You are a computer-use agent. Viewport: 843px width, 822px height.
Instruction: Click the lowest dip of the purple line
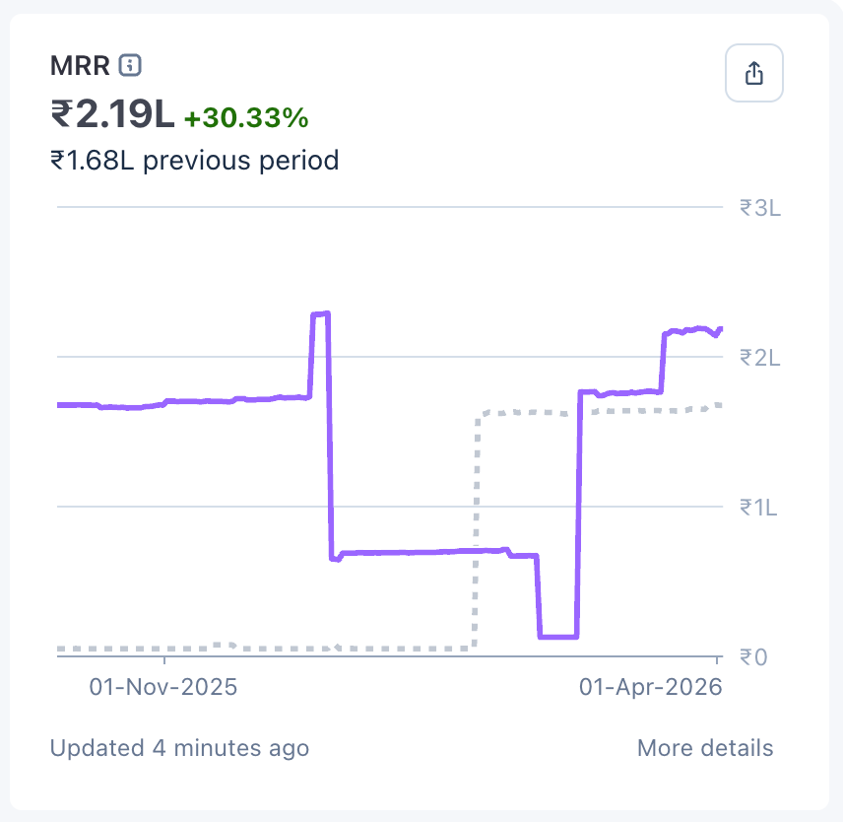coord(557,637)
